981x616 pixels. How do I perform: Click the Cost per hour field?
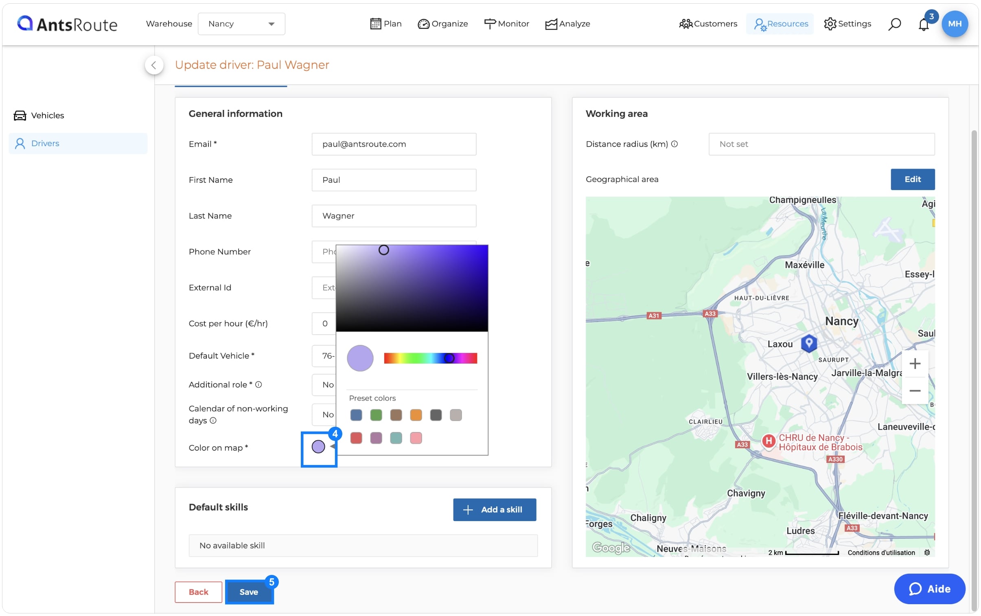tap(324, 324)
